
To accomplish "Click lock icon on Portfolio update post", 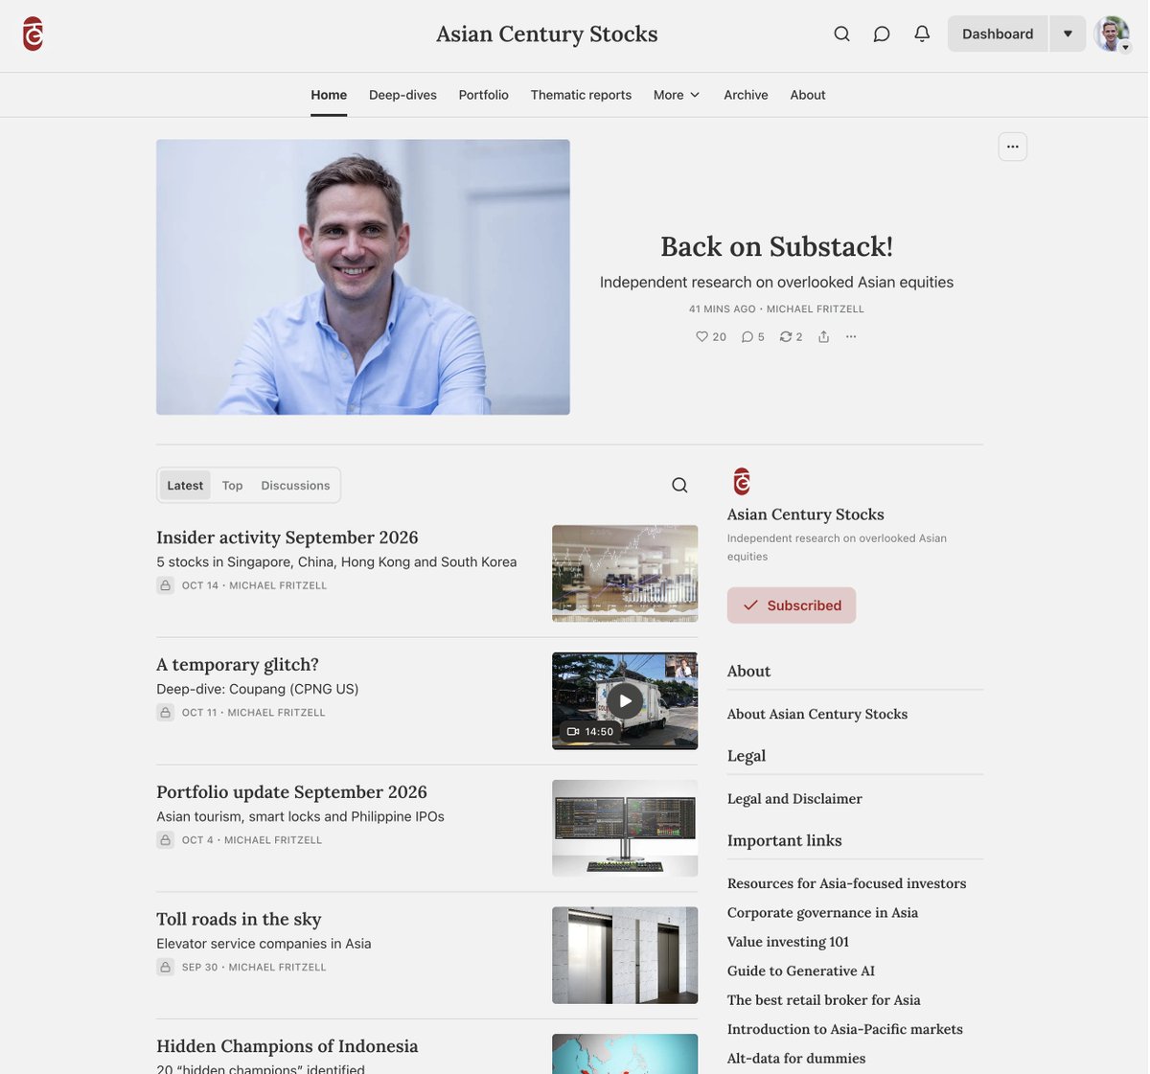I will pyautogui.click(x=165, y=840).
